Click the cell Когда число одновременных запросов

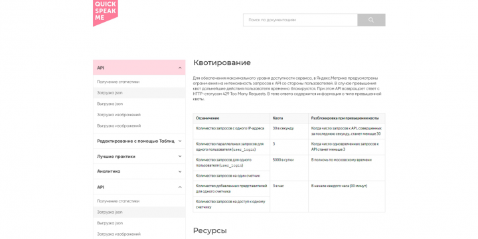(x=347, y=147)
